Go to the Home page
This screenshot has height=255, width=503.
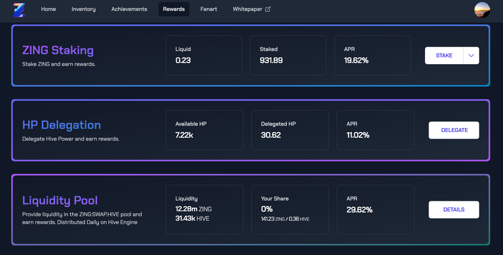point(48,9)
